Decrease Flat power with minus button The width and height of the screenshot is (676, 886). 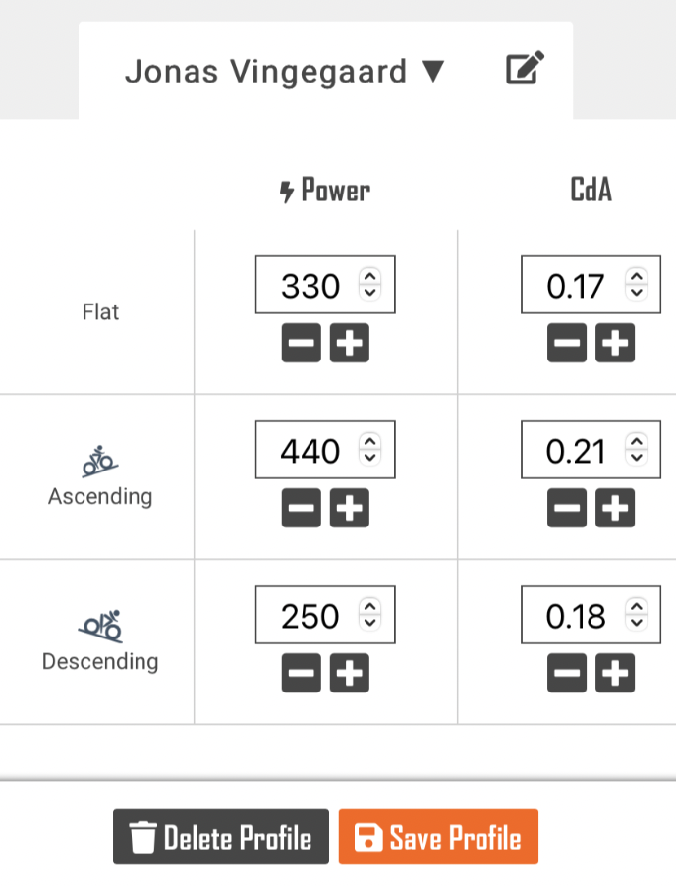(302, 343)
